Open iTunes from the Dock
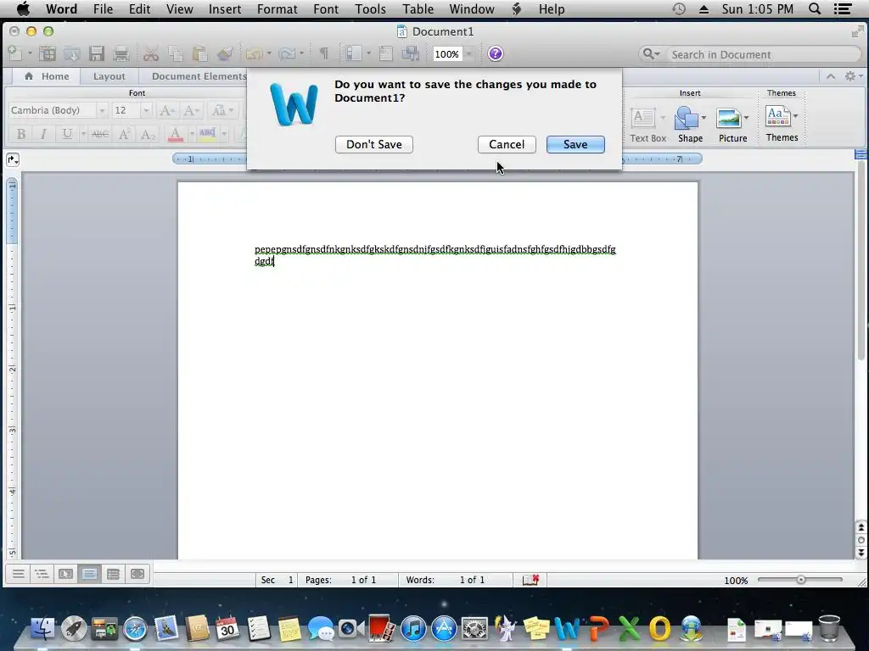Viewport: 869px width, 651px height. click(413, 628)
